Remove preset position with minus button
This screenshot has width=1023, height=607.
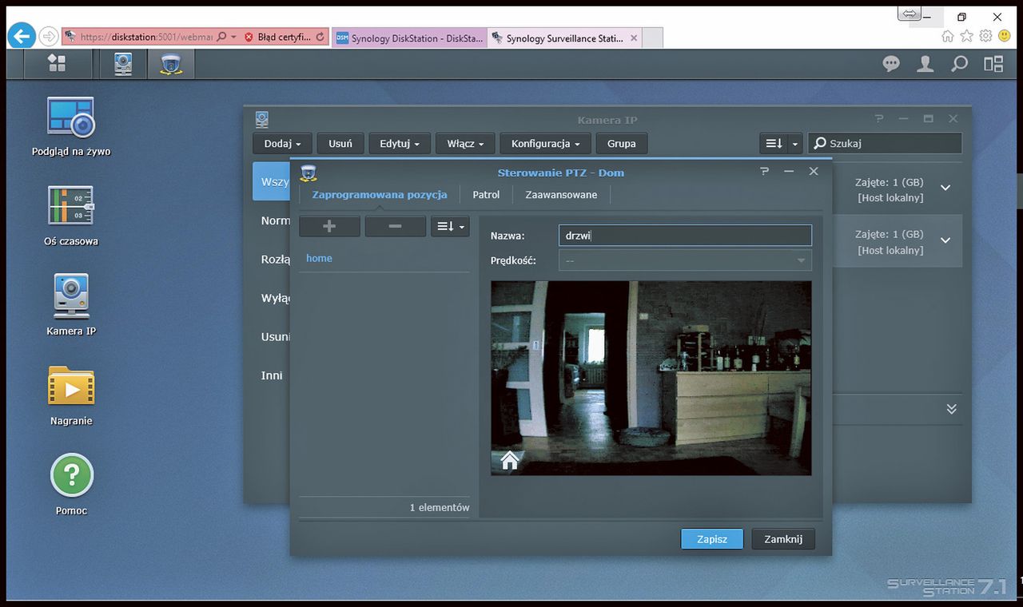(x=395, y=226)
